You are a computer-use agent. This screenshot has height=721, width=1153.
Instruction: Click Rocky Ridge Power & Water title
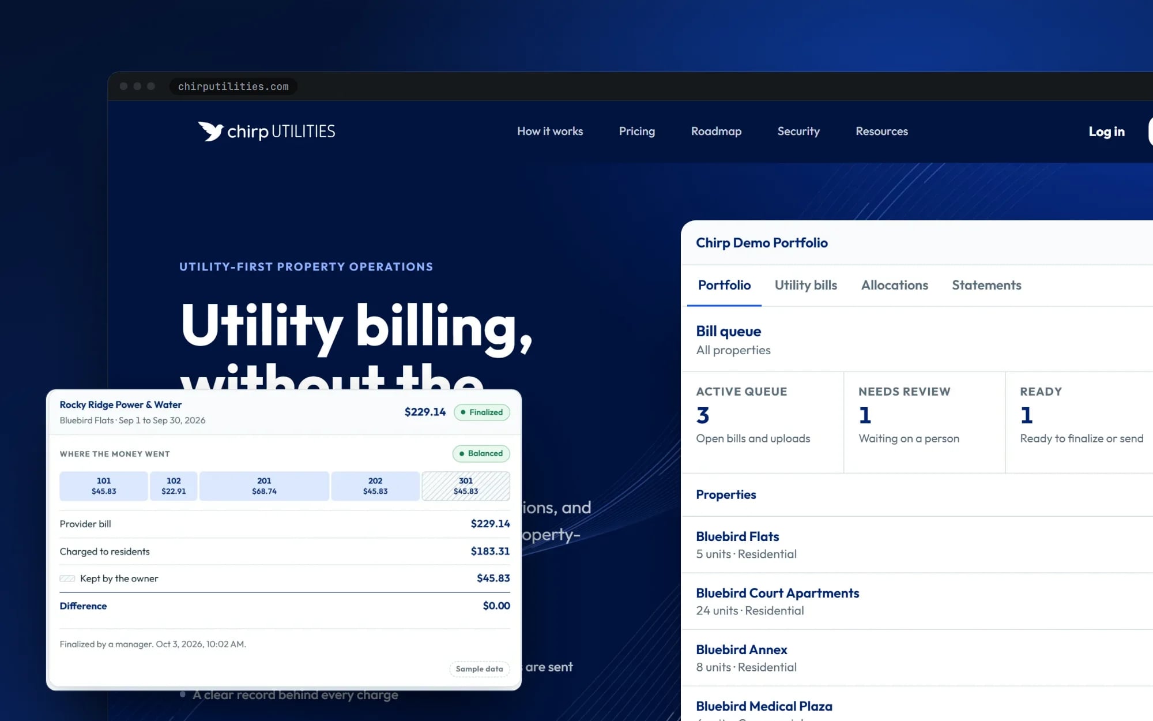[x=120, y=404]
